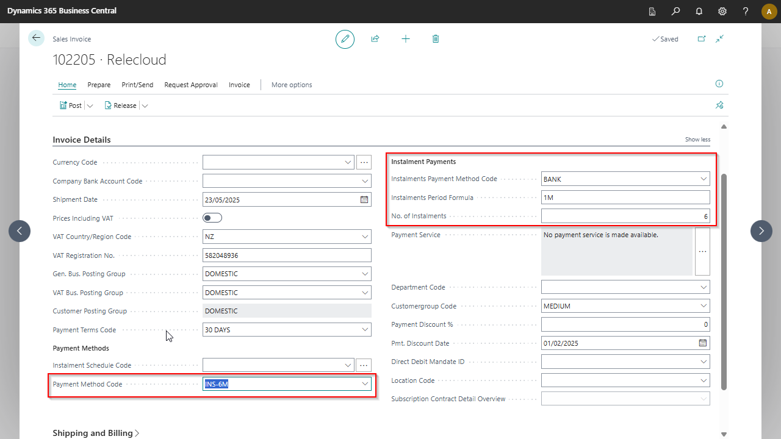Click Instalments Period Formula field
This screenshot has width=781, height=439.
[625, 198]
